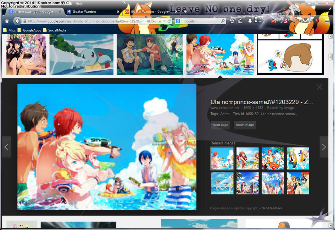Open the browser hamburger menu
Screen dimensions: 335x230
tap(327, 21)
